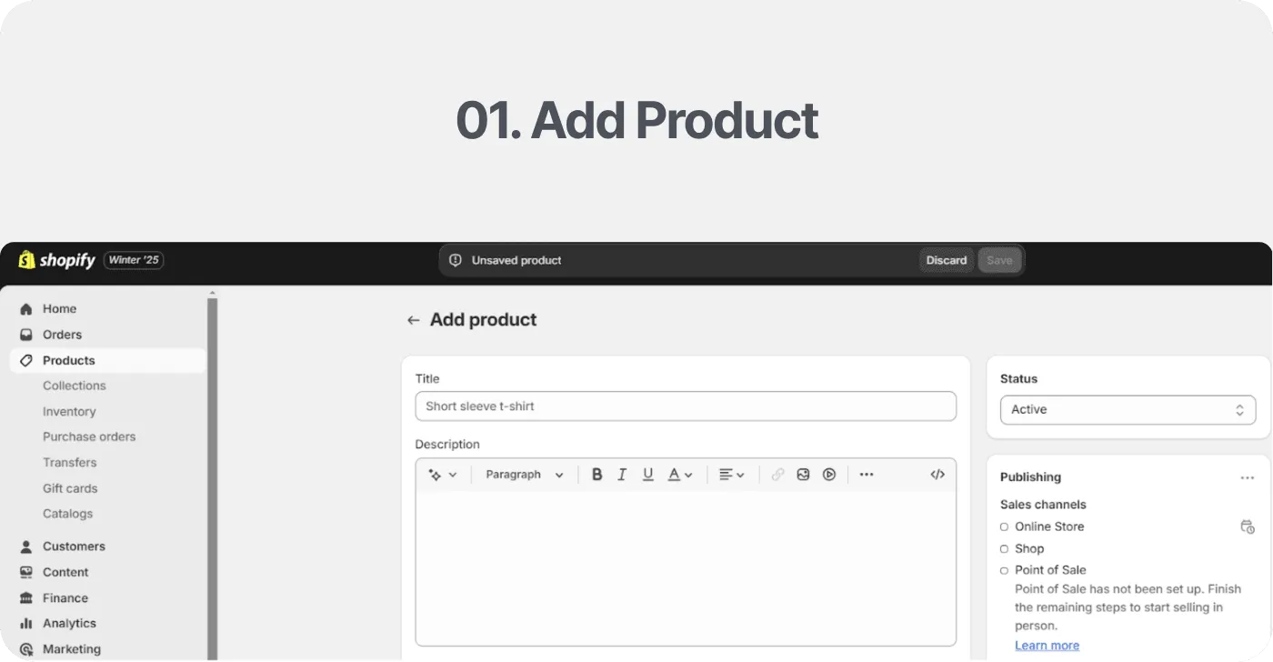Click the insert link icon

tap(777, 474)
